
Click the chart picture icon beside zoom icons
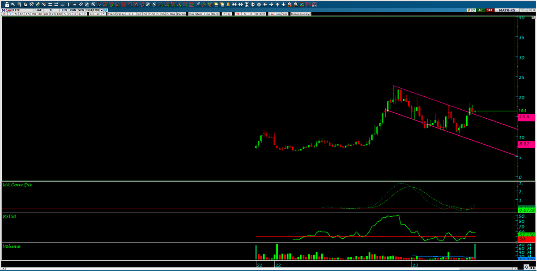tap(302, 4)
